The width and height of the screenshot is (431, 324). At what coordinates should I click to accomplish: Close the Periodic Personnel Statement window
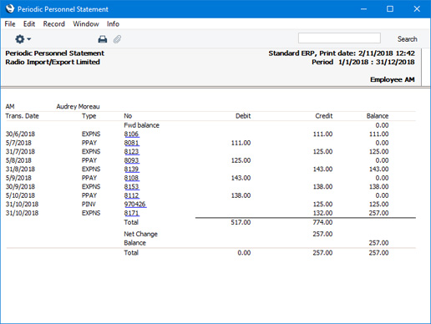417,9
